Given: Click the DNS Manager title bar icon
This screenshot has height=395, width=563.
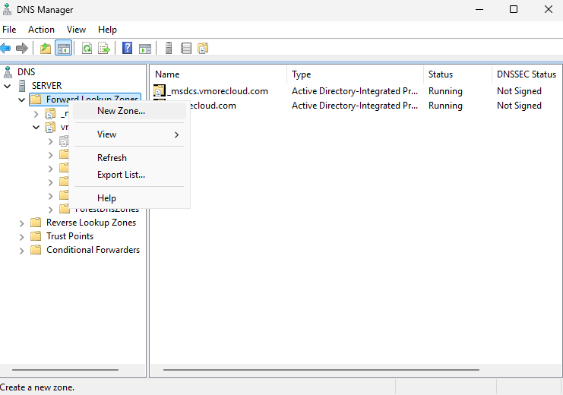Looking at the screenshot, I should 7,10.
